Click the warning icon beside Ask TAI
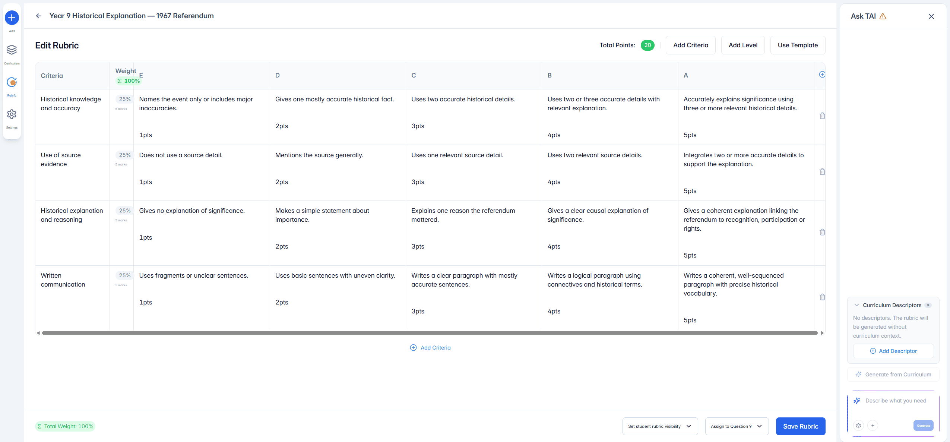Screen dimensions: 950x442 point(883,16)
